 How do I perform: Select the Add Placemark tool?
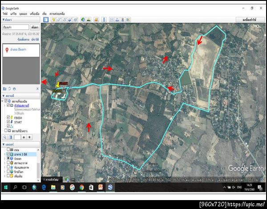54,20
